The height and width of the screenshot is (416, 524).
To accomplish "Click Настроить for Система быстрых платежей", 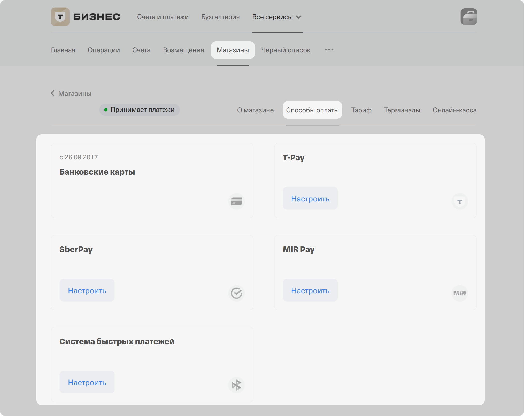I will tap(87, 382).
